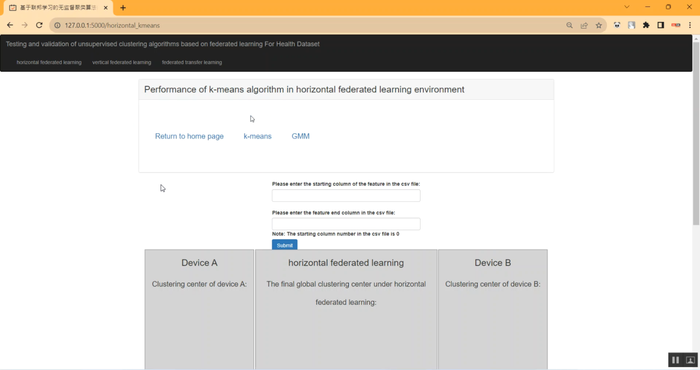Bookmark the page with the star icon
Viewport: 700px width, 370px height.
[599, 25]
